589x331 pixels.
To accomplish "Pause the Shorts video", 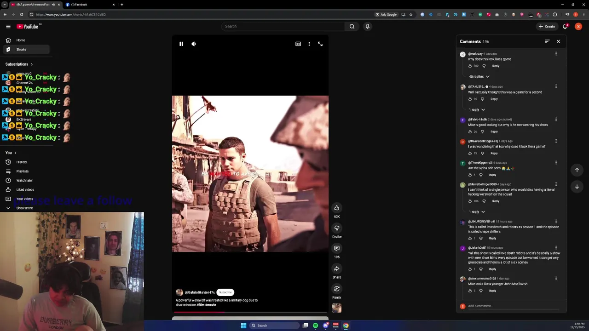I will pos(181,44).
